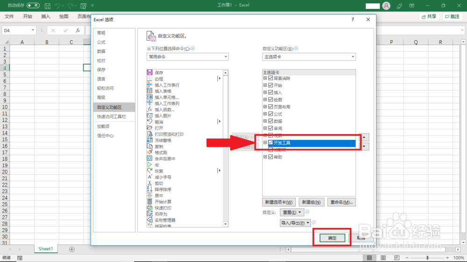
Task: Select the 插入图片 command icon
Action: 149,116
